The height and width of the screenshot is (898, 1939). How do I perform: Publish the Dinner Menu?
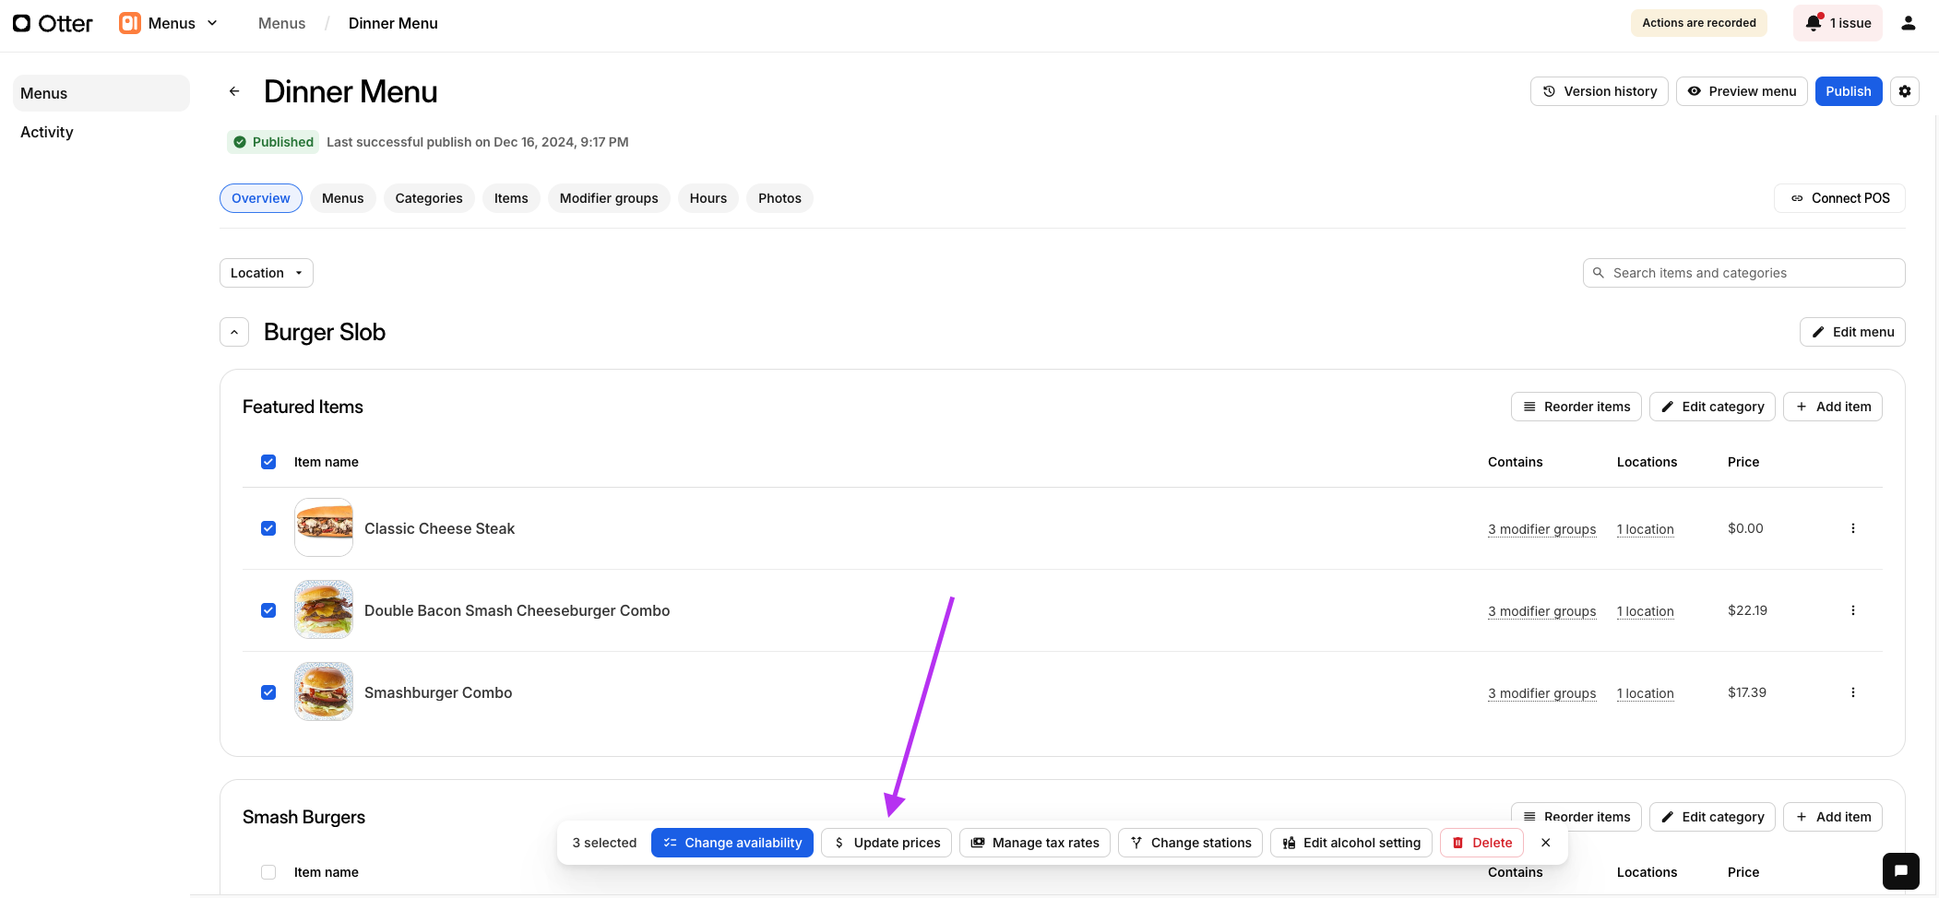pos(1849,91)
